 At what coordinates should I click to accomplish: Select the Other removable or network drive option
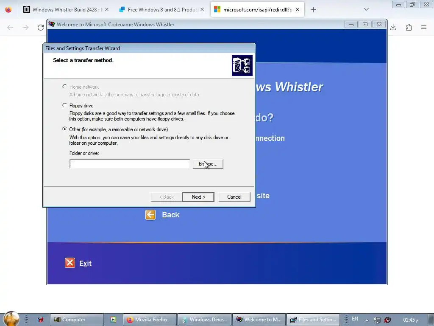click(x=64, y=129)
